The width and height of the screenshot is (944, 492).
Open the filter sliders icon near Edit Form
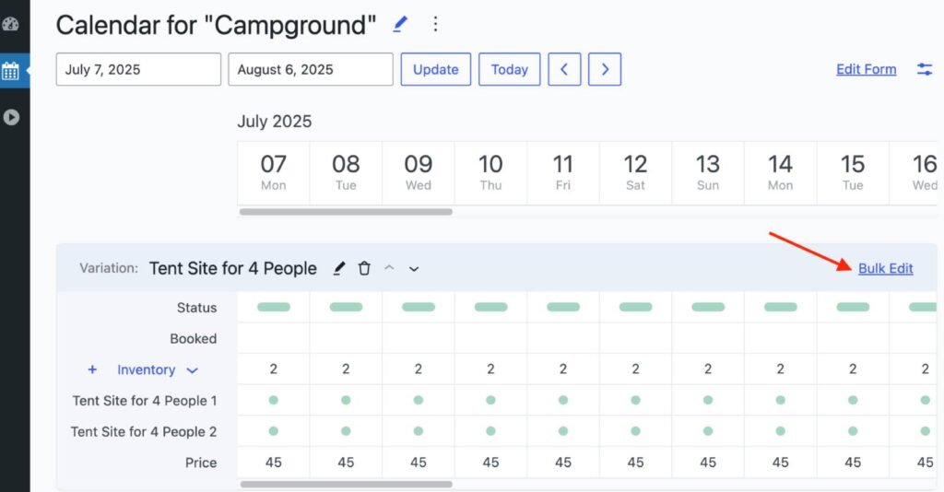click(925, 69)
